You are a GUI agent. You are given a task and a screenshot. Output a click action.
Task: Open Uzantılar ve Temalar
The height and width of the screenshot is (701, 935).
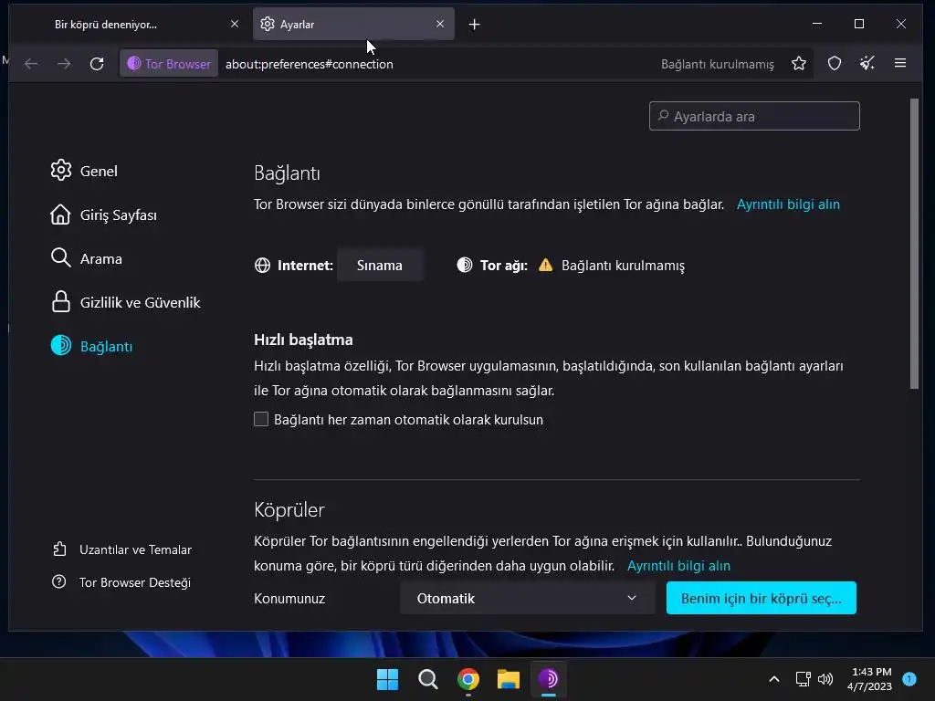pyautogui.click(x=122, y=549)
